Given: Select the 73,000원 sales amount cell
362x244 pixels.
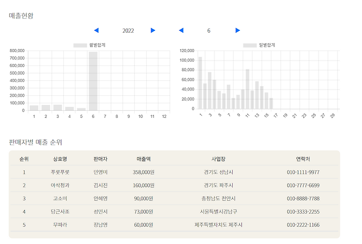Looking at the screenshot, I should point(143,212).
